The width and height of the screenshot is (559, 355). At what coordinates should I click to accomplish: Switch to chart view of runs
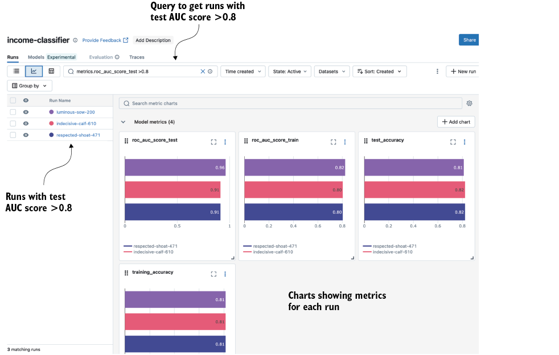[x=34, y=71]
